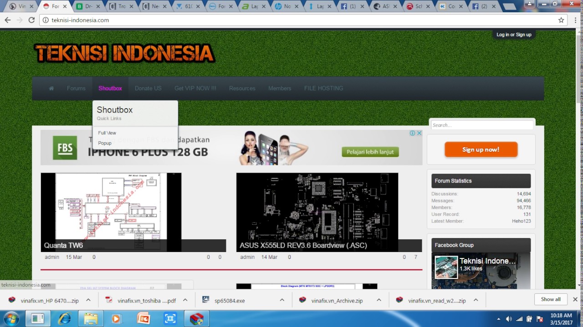Image resolution: width=583 pixels, height=327 pixels.
Task: View site information icon in address bar
Action: [x=46, y=20]
